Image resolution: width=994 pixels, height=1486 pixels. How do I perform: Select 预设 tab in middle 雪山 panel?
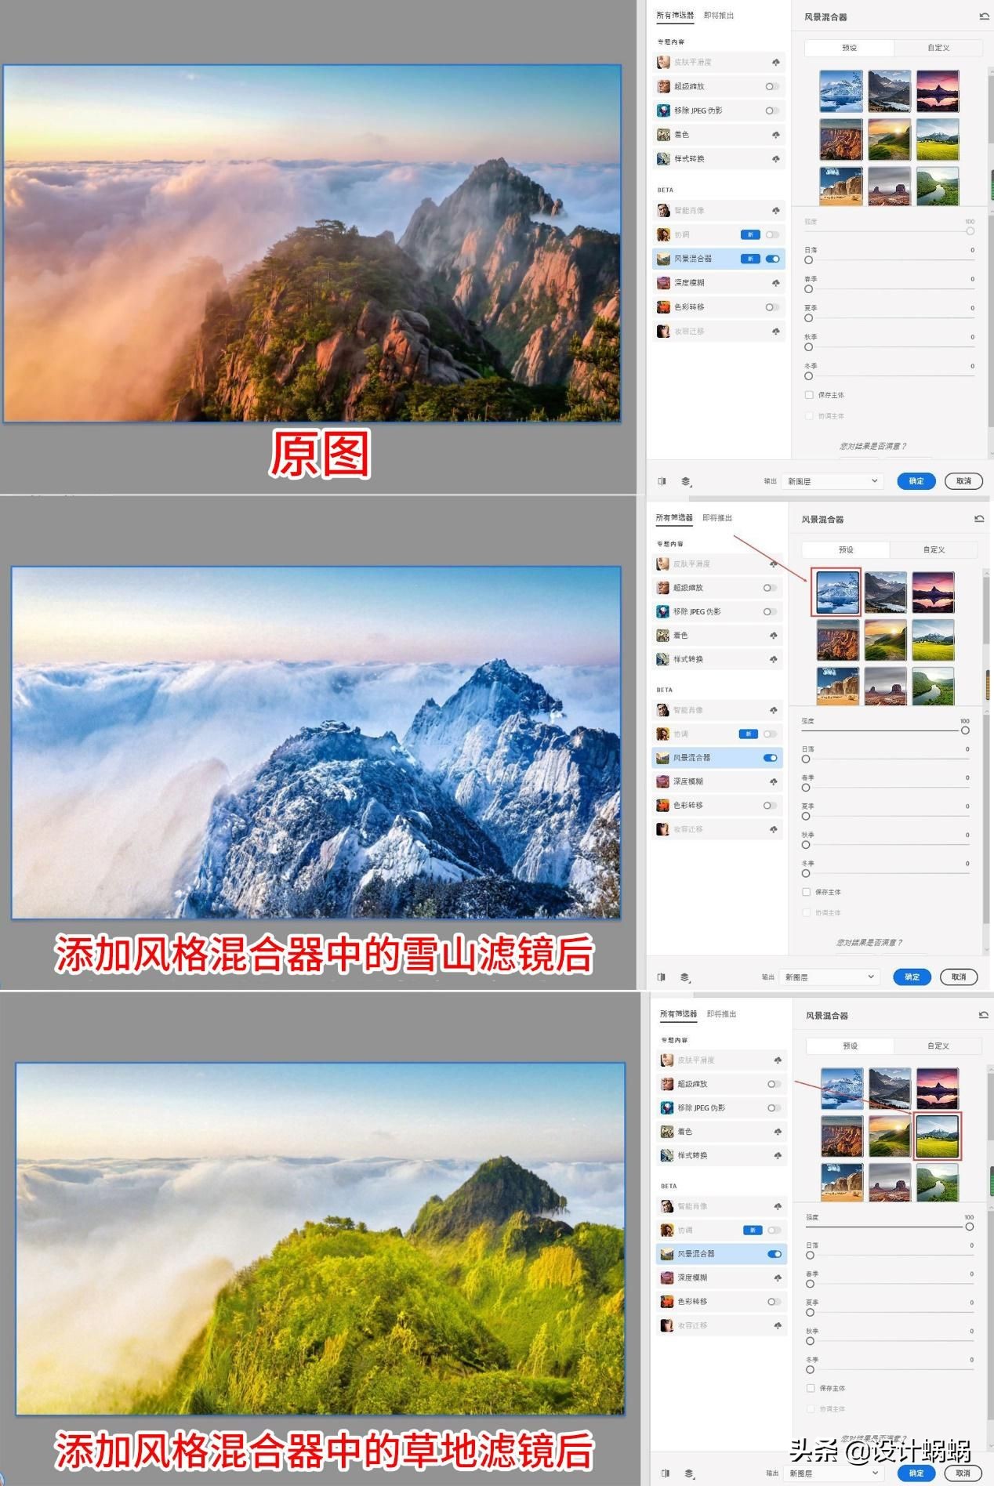tap(846, 549)
